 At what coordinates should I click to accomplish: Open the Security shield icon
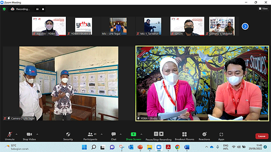point(68,134)
